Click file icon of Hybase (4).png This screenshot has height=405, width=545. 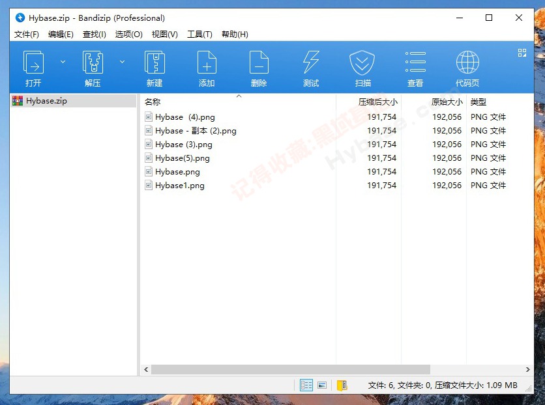[x=149, y=117]
